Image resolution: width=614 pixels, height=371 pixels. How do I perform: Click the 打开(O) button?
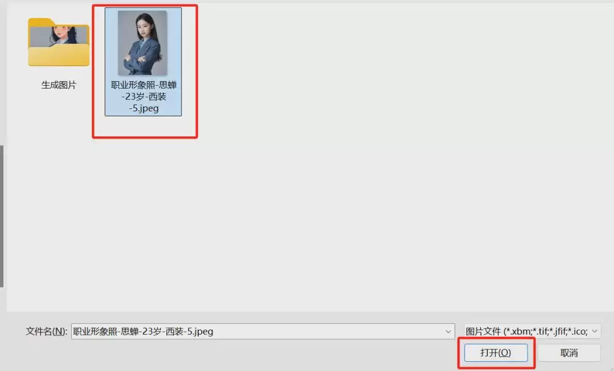(x=496, y=353)
